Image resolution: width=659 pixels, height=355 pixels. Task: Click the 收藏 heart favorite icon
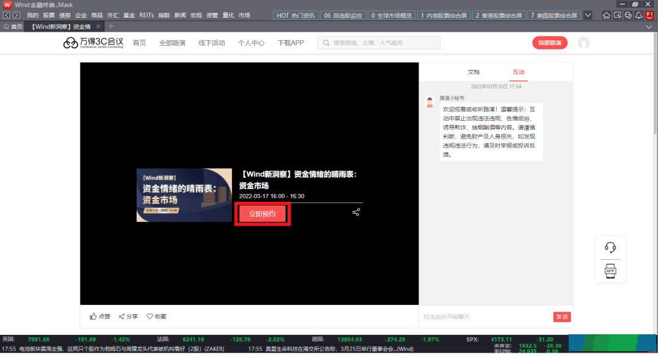pyautogui.click(x=149, y=317)
